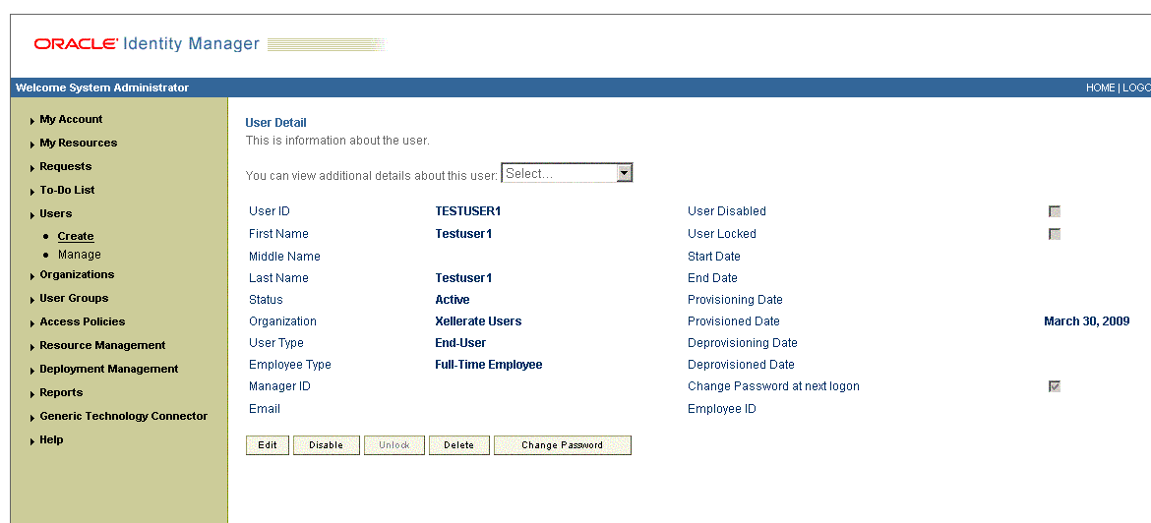
Task: Open Requests in the sidebar
Action: [65, 166]
